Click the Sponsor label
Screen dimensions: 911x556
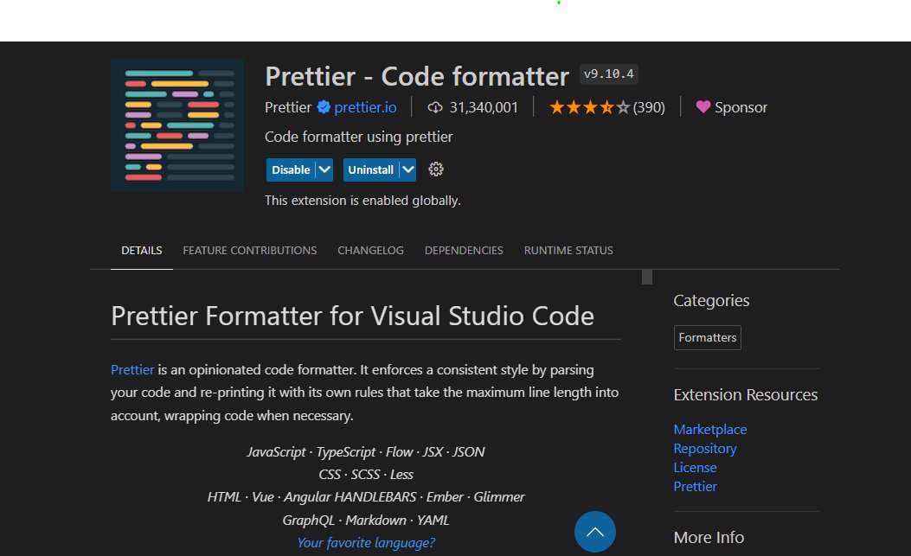click(x=741, y=107)
